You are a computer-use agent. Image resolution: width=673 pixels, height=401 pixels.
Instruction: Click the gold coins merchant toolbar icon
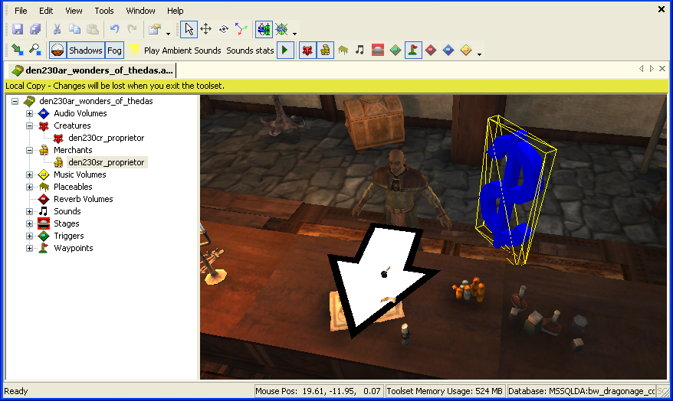(325, 51)
